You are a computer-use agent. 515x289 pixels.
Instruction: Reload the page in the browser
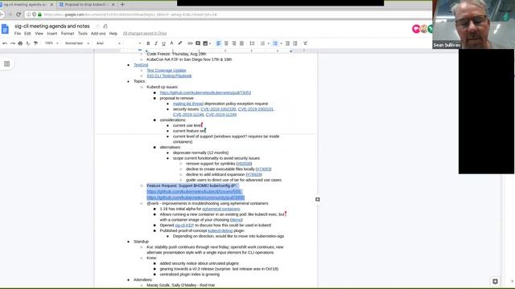pyautogui.click(x=19, y=14)
